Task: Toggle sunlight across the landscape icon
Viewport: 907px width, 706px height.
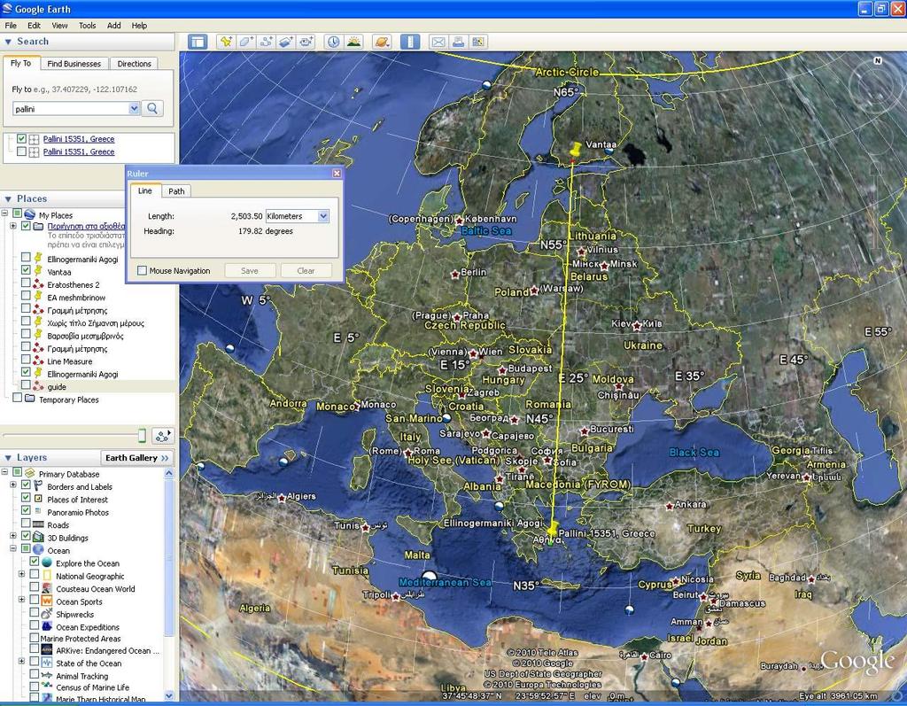Action: pyautogui.click(x=353, y=42)
